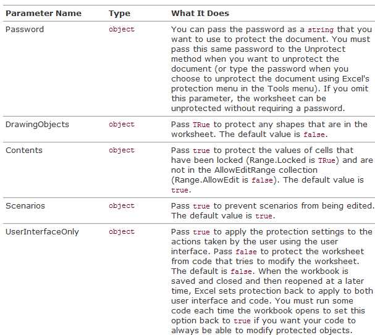Click 'true' default value in Scenarios description
The image size is (375, 335).
click(264, 216)
